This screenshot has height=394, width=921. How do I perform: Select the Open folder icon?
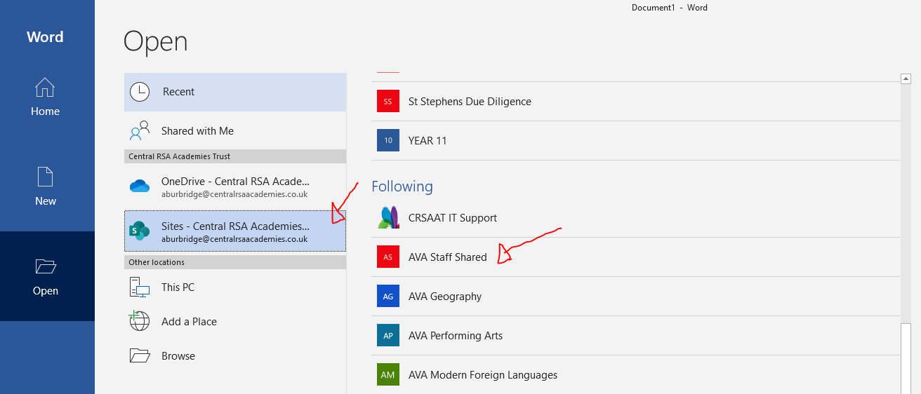point(45,266)
